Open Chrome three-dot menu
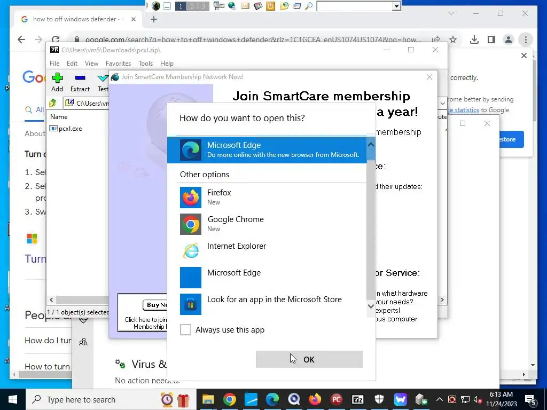Image resolution: width=547 pixels, height=410 pixels. (526, 40)
